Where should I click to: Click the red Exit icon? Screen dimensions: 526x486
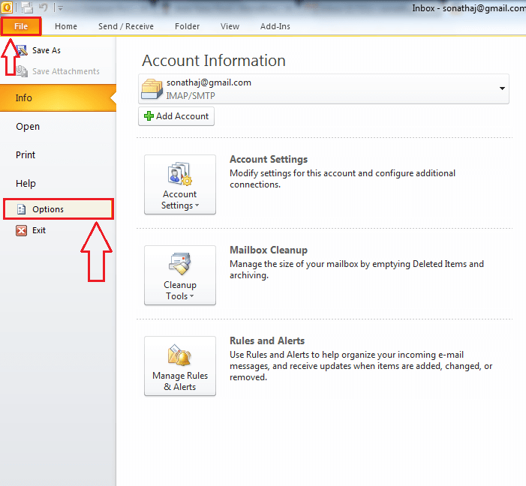(22, 230)
